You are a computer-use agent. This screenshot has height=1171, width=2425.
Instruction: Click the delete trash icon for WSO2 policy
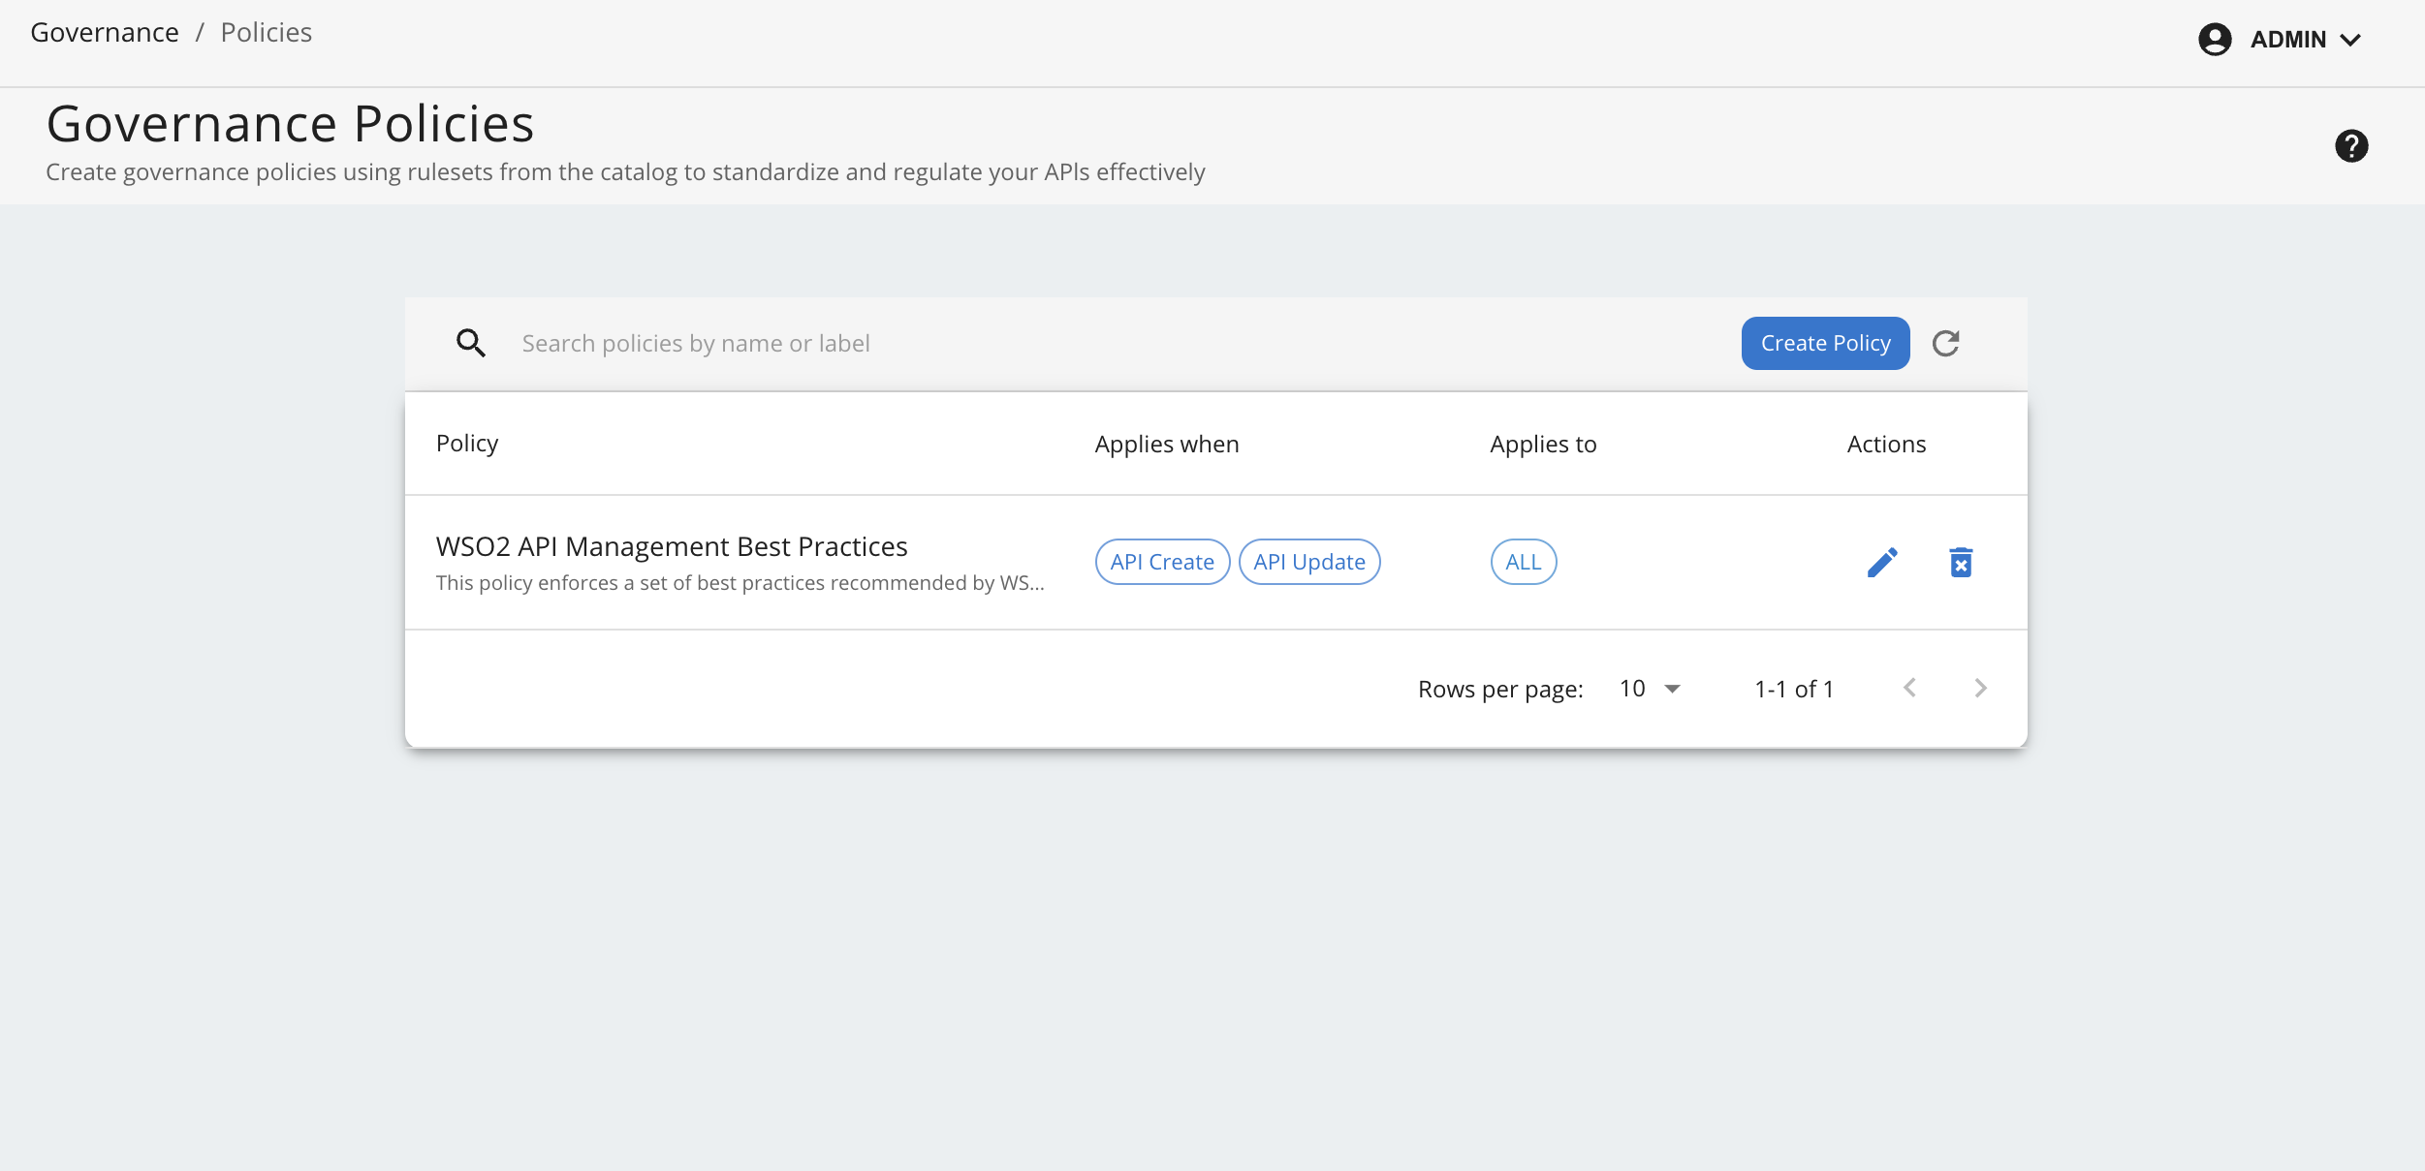[1960, 563]
